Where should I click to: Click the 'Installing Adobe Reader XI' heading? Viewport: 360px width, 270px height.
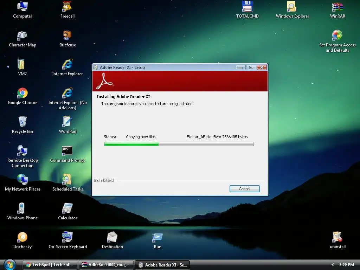coord(123,97)
